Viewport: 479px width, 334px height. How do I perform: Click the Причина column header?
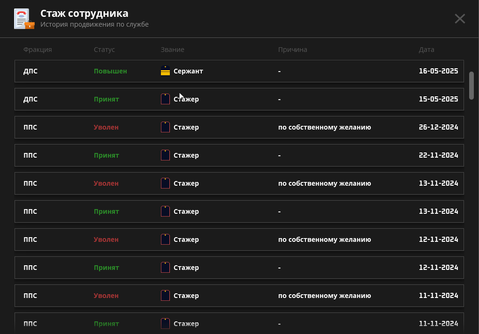tap(292, 50)
